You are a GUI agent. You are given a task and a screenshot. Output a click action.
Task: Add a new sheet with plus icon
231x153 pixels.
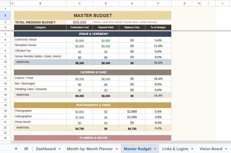point(16,149)
